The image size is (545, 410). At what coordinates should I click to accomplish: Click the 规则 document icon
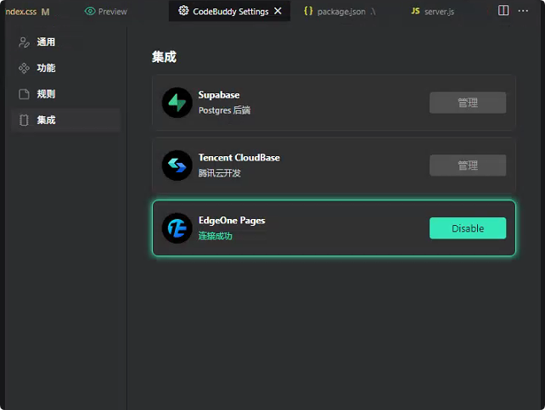point(24,94)
